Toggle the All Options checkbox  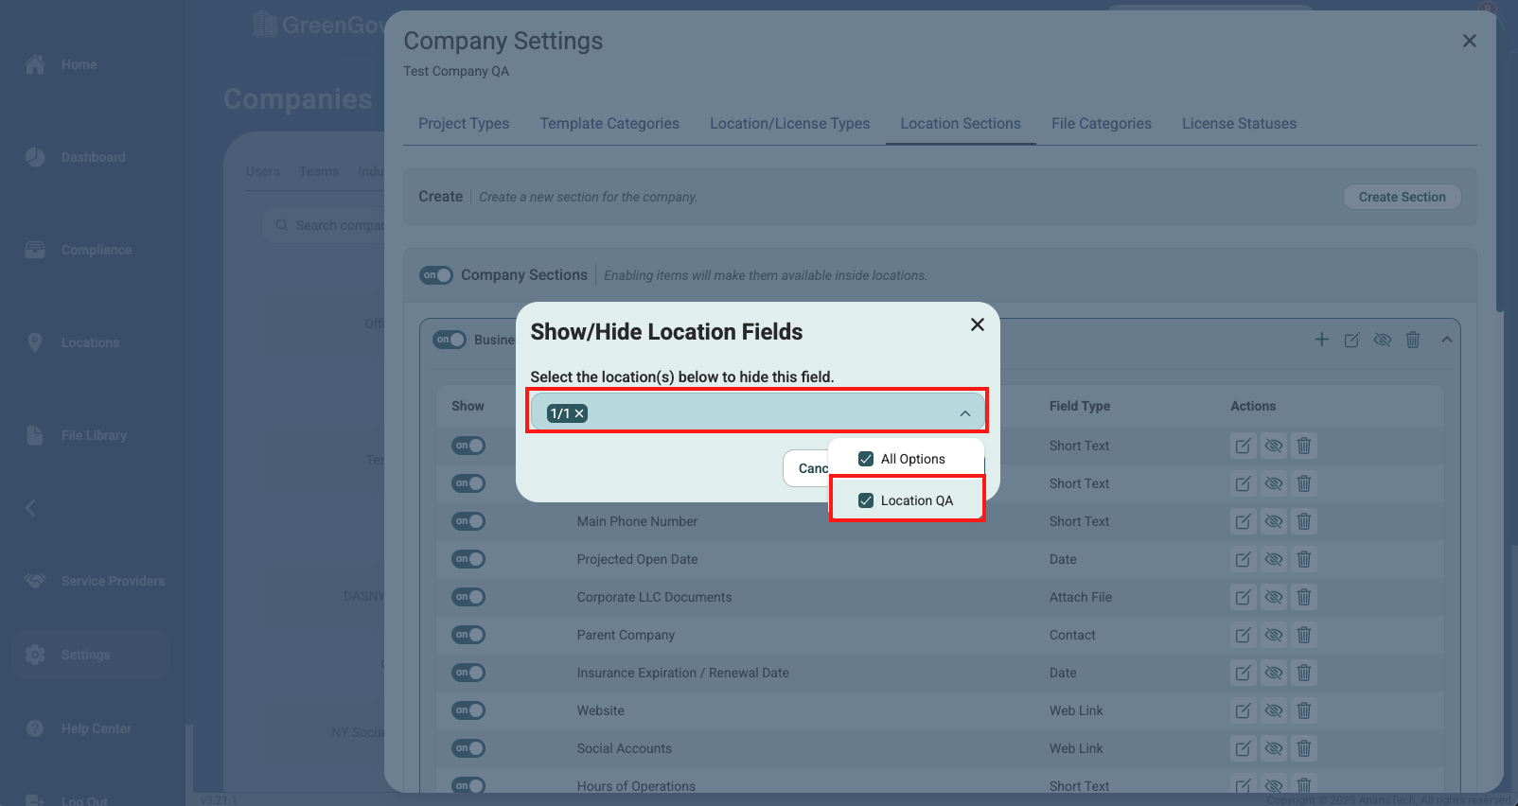pyautogui.click(x=866, y=459)
